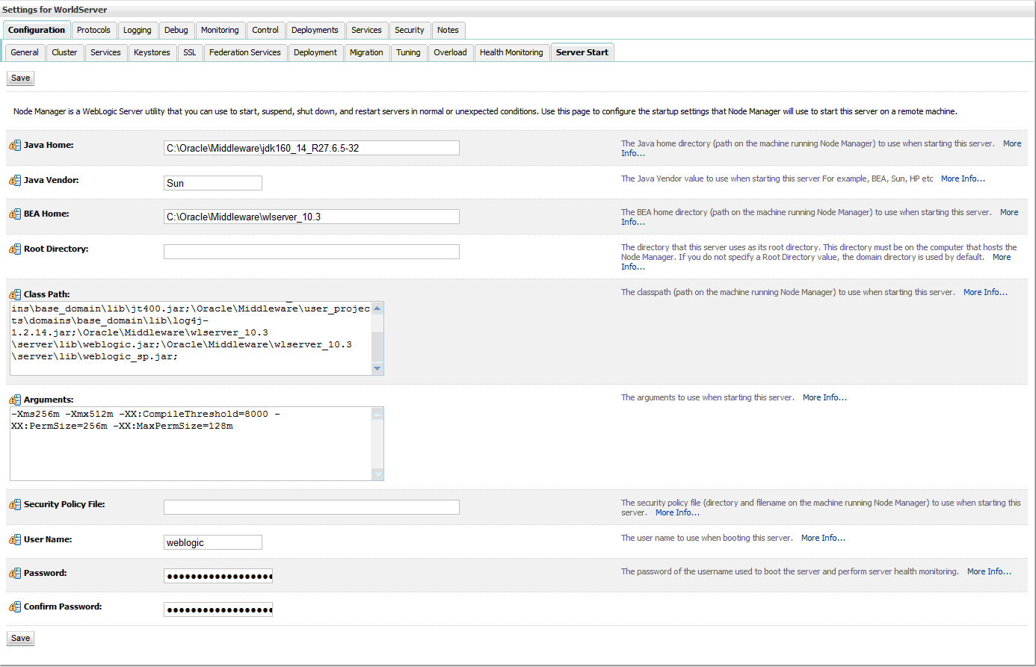Click the icon beside Confirm Password label

coord(15,607)
